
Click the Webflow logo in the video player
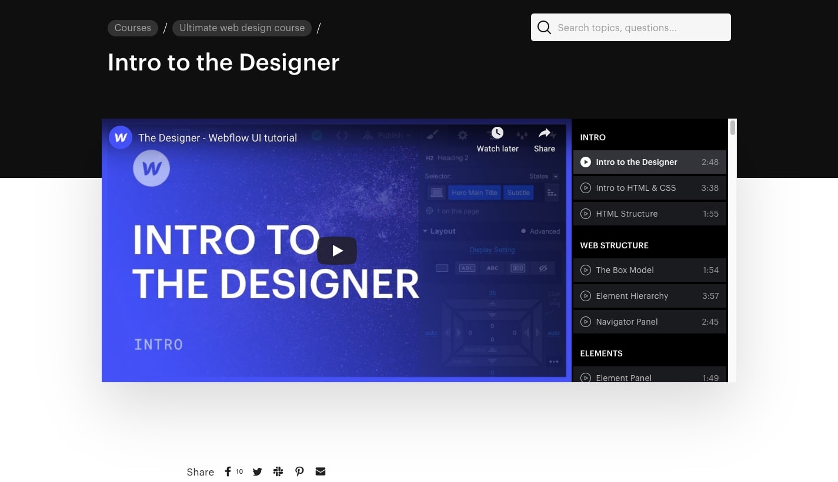coord(120,137)
